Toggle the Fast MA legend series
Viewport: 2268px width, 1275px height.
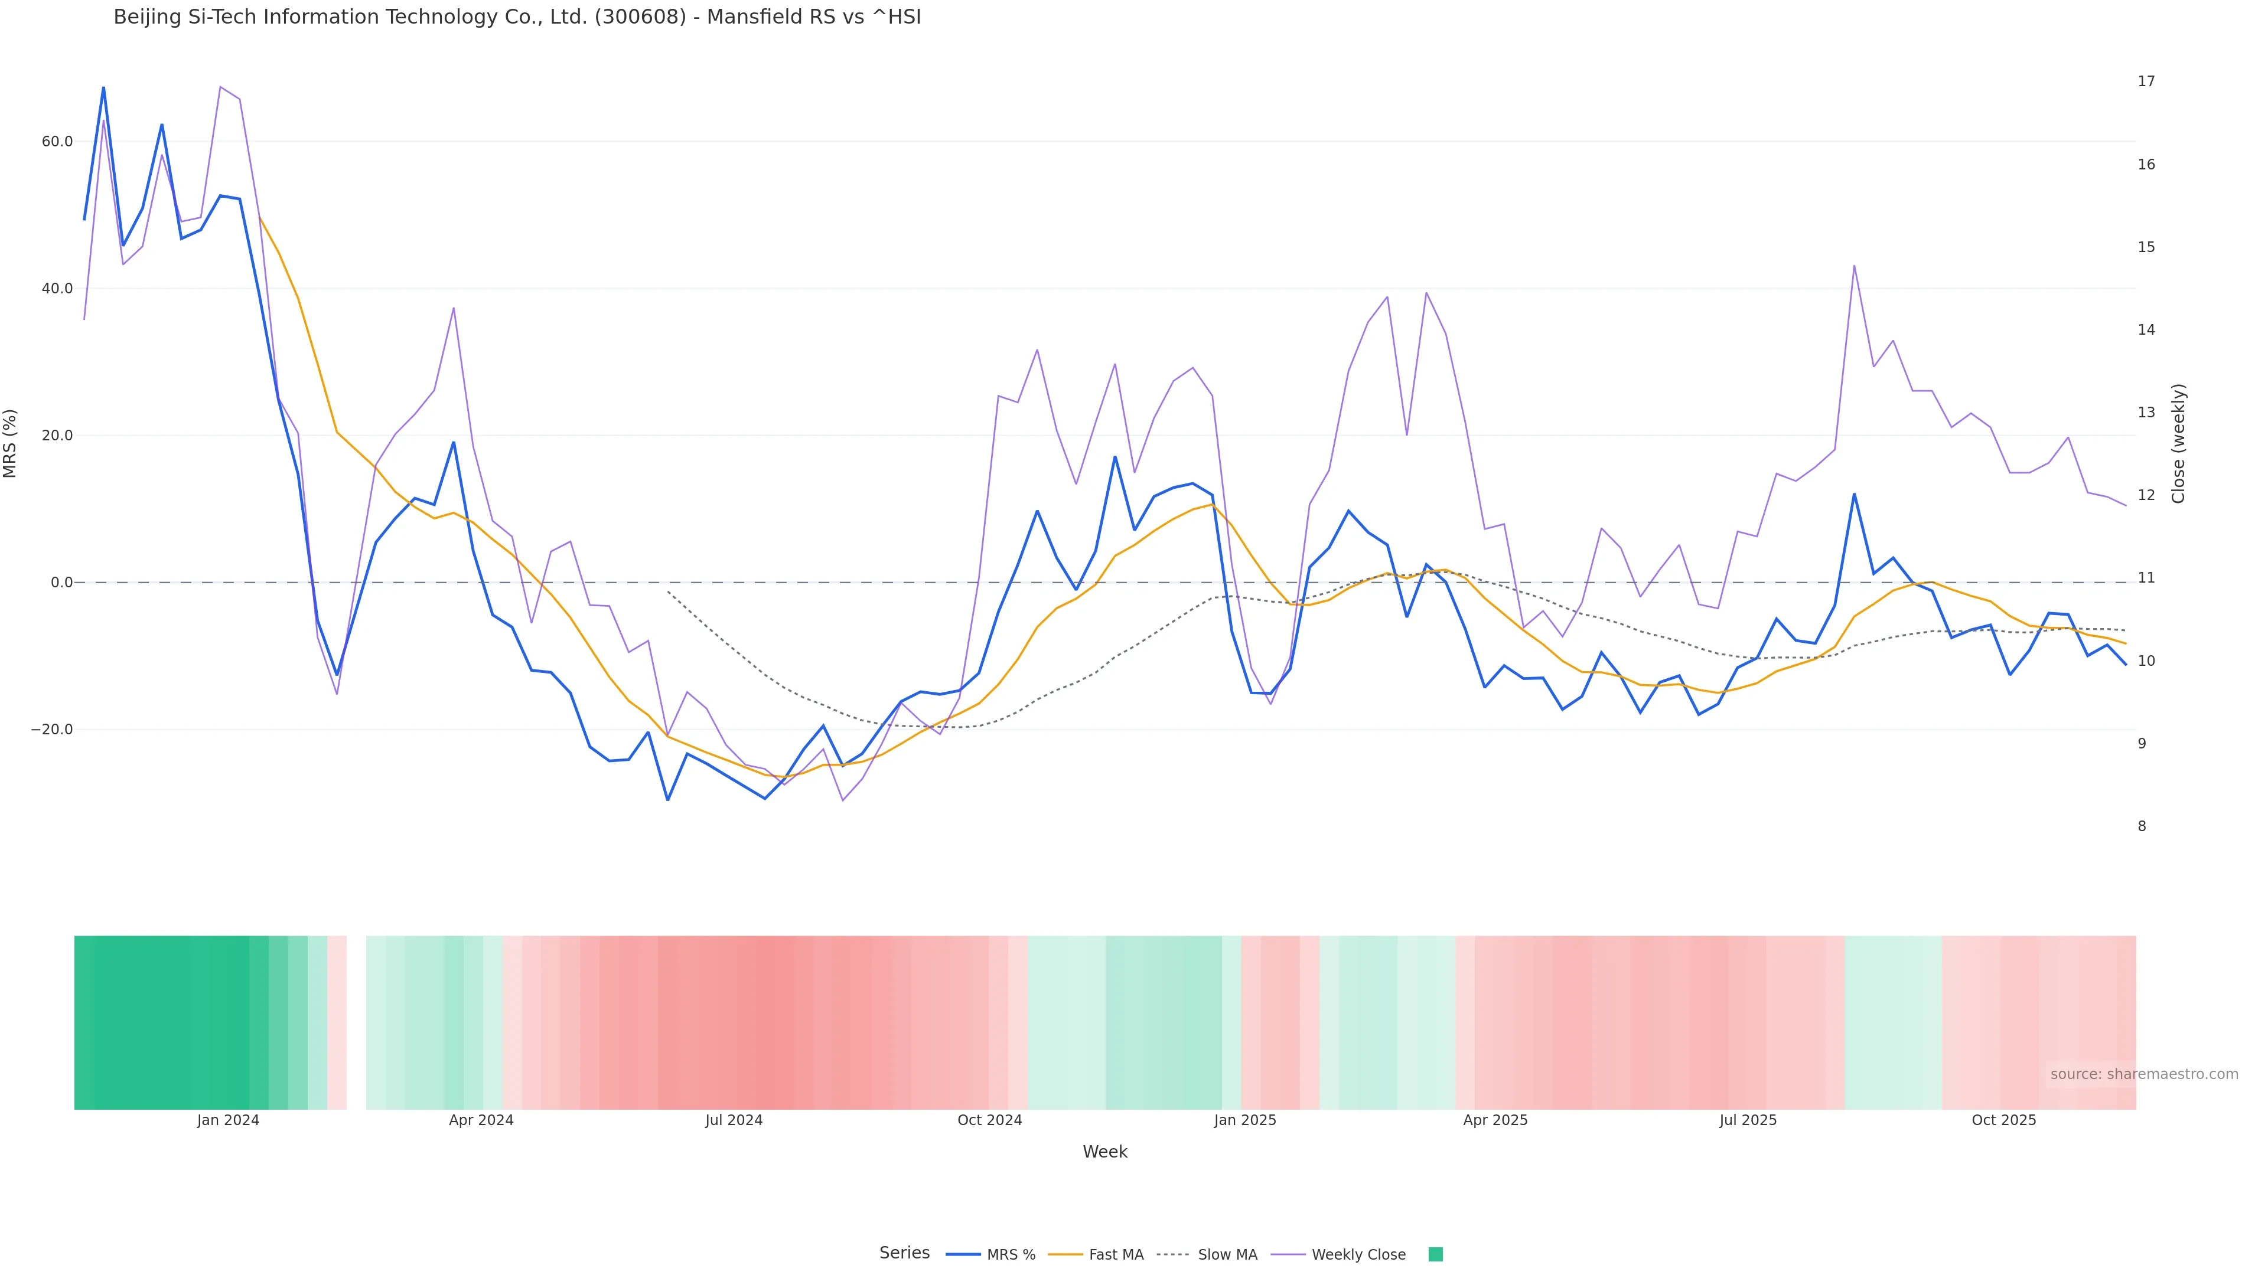pyautogui.click(x=1116, y=1255)
